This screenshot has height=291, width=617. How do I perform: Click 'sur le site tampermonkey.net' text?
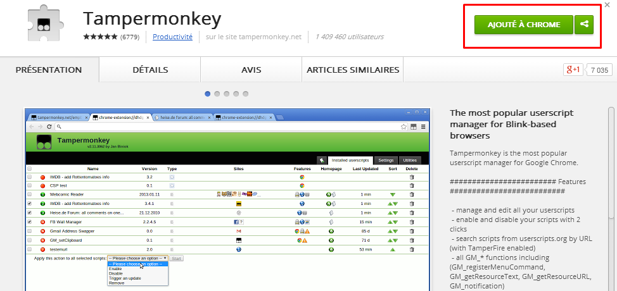(x=253, y=37)
